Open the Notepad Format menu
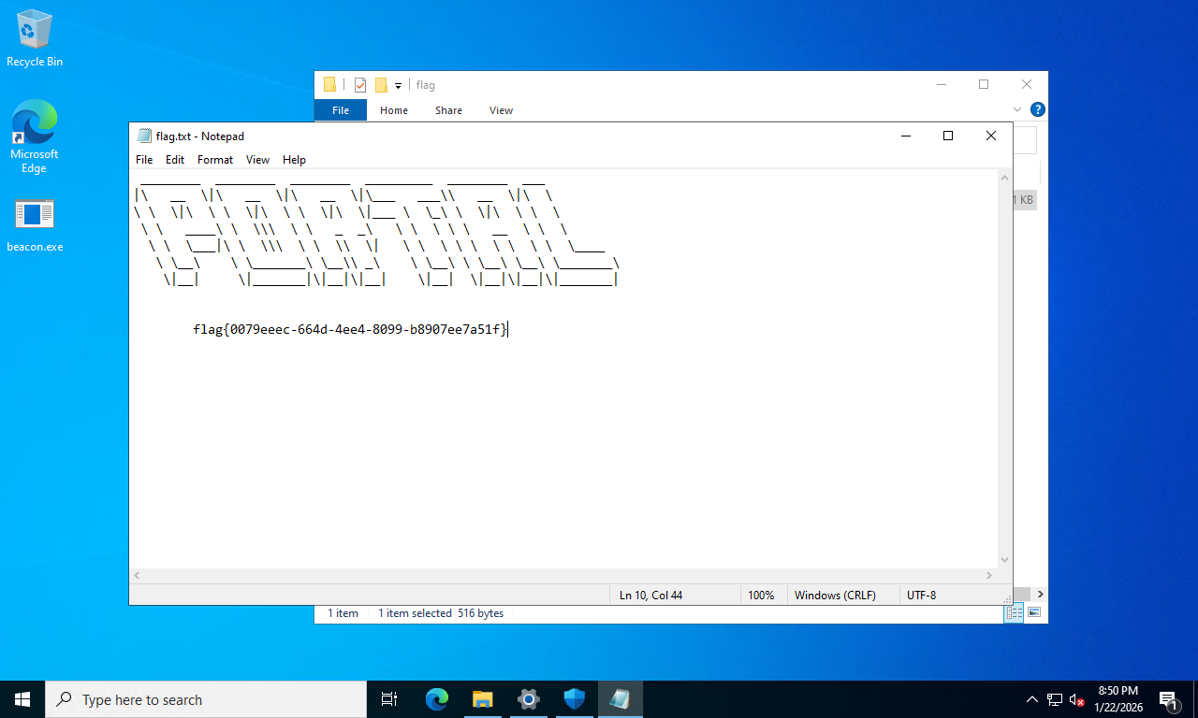 point(215,160)
